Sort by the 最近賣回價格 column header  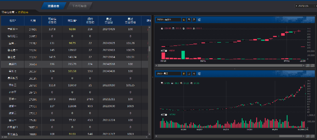coord(130,21)
